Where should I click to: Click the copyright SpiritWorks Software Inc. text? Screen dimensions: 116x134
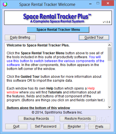click(x=57, y=112)
